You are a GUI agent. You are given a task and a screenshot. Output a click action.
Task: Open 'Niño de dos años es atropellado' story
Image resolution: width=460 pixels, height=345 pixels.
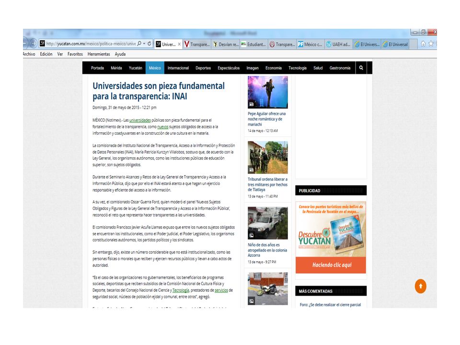pos(267,250)
